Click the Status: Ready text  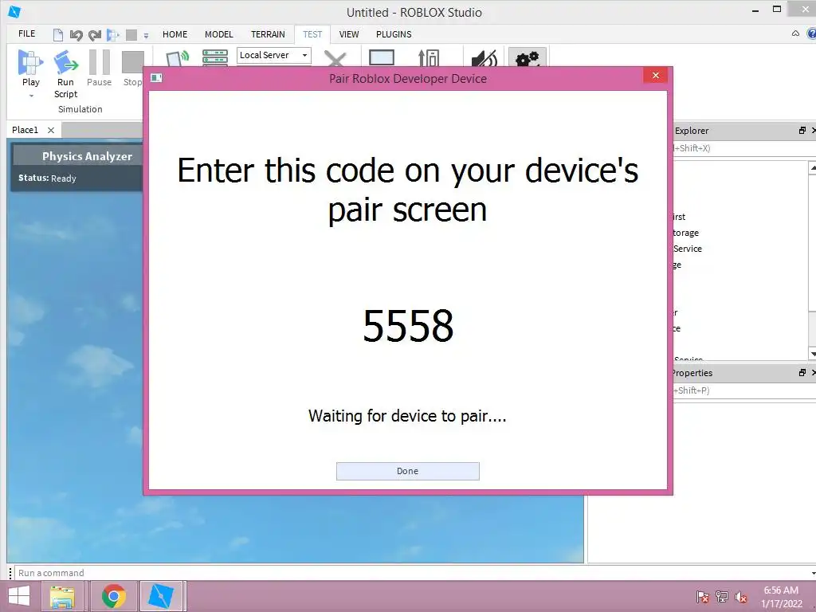pos(47,178)
